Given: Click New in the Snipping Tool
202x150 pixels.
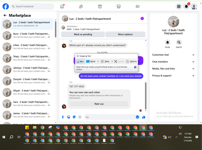Looking at the screenshot, I should point(80,61).
